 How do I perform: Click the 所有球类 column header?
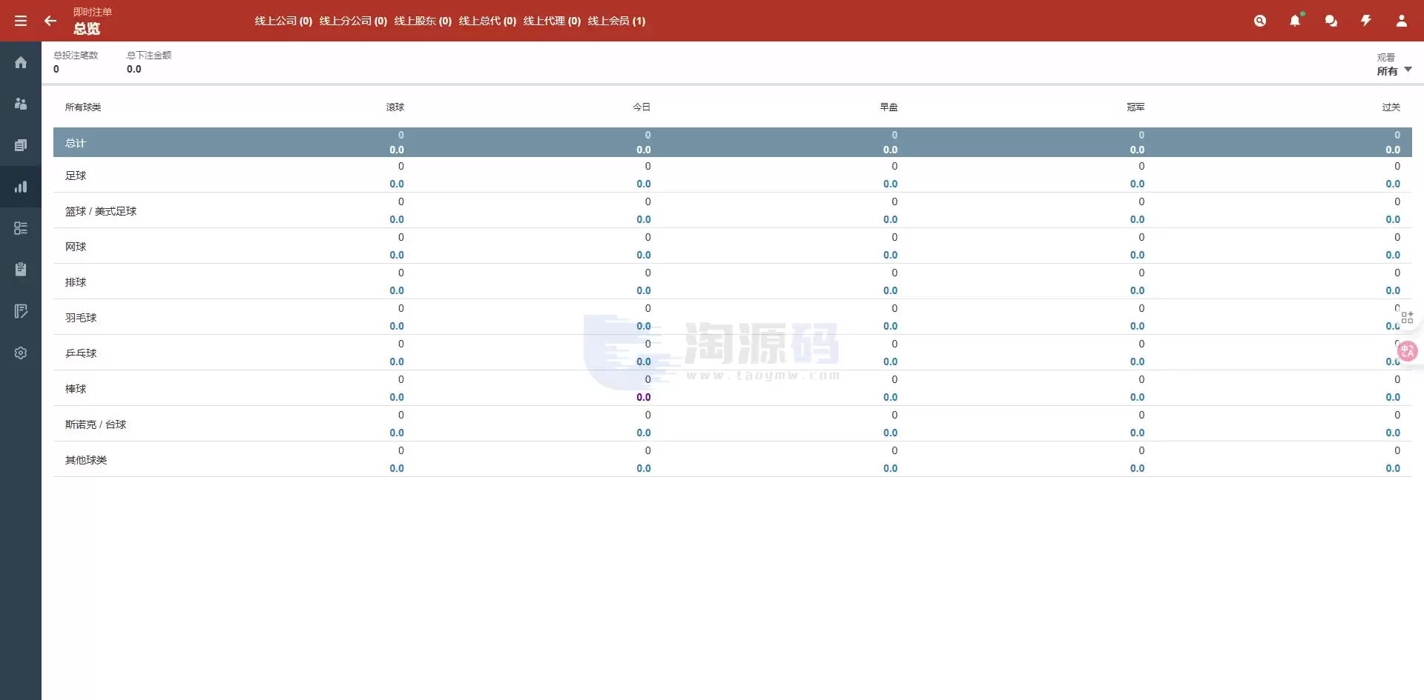(83, 107)
